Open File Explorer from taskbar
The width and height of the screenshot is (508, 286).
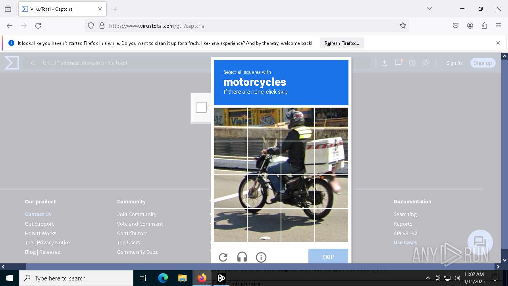click(182, 278)
